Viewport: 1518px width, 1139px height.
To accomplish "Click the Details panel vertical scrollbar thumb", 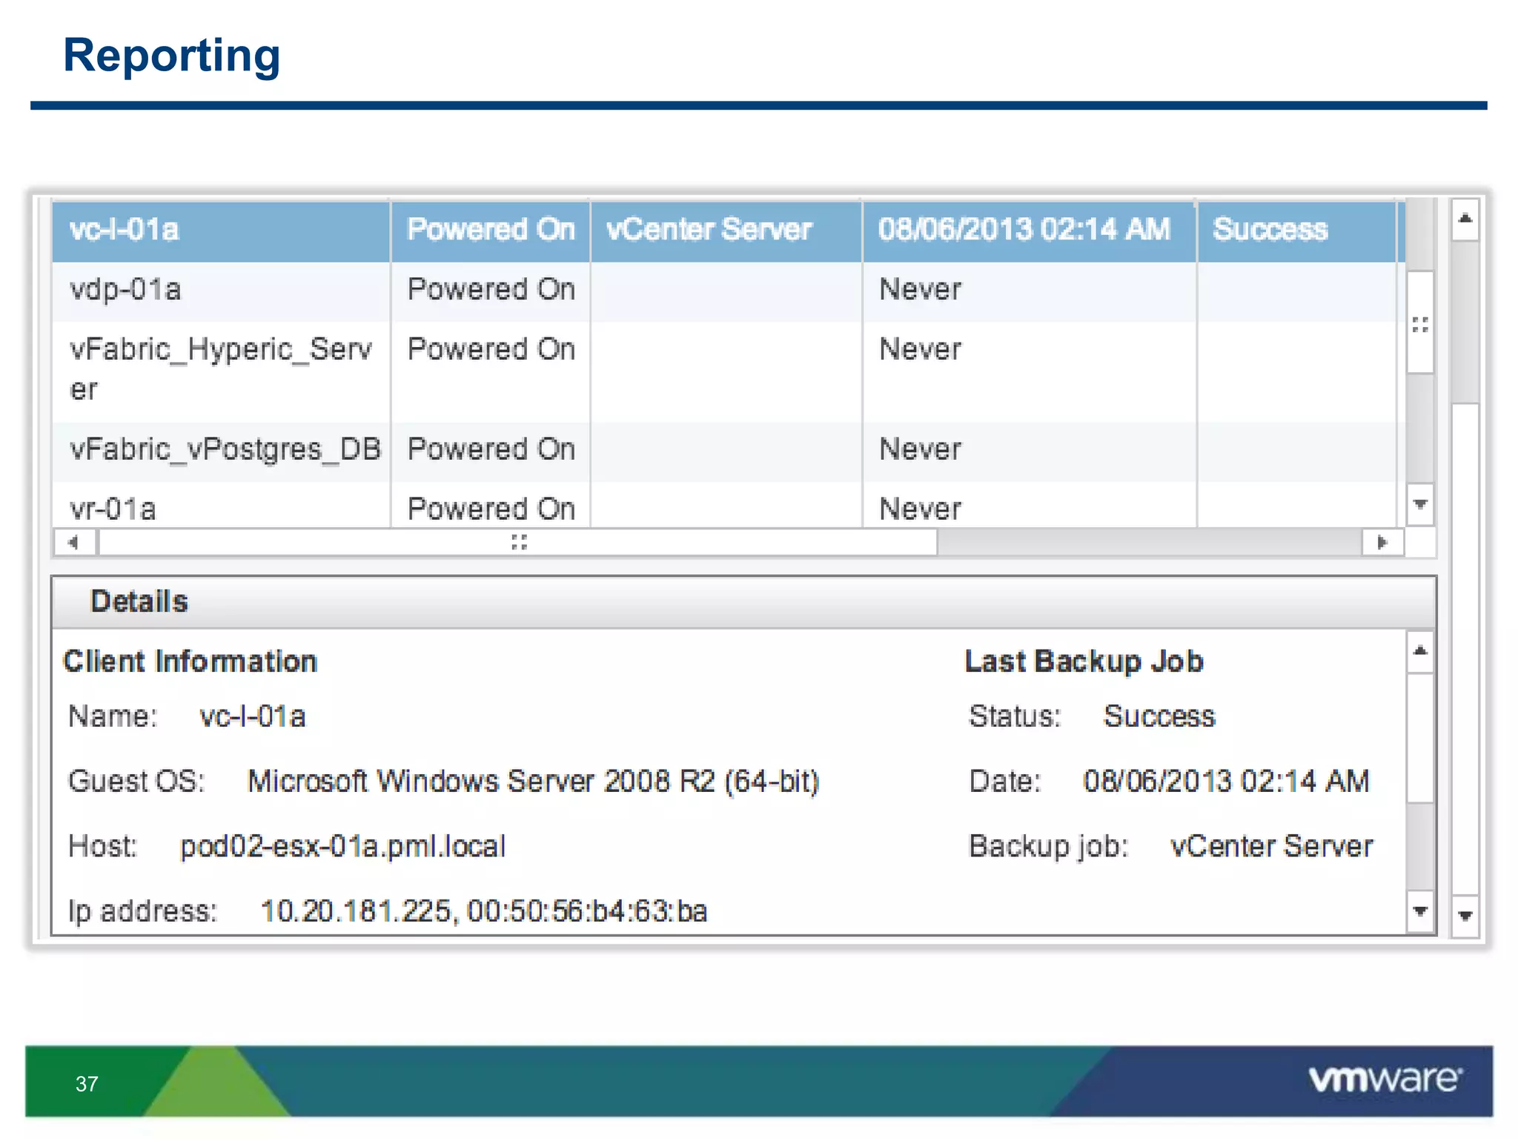I will [1419, 738].
